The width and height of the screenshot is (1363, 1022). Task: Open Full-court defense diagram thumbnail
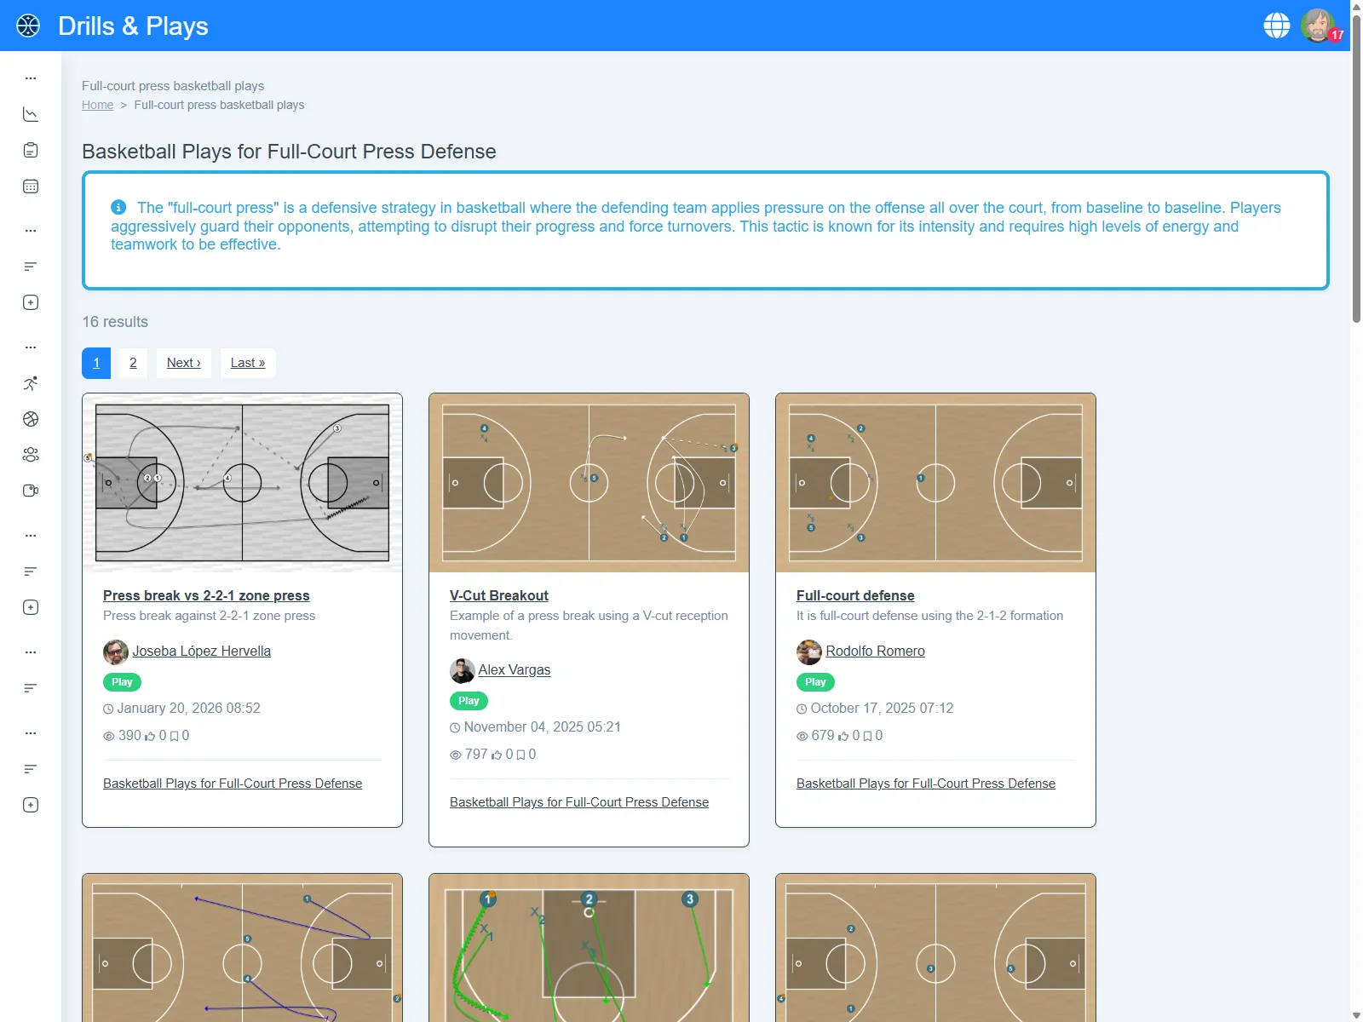[935, 483]
